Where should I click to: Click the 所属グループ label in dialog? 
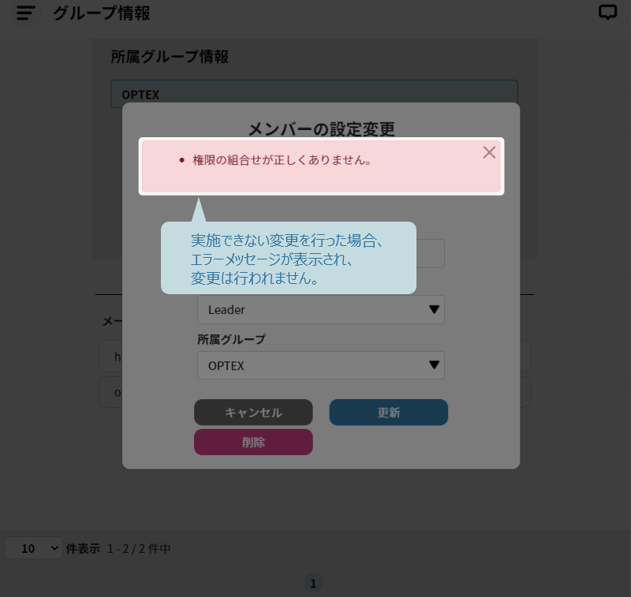tap(231, 339)
